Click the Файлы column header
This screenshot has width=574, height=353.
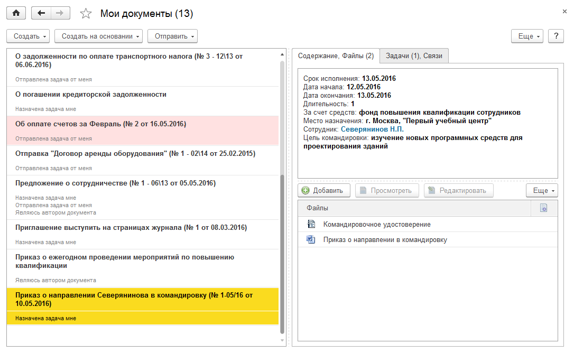(x=414, y=208)
